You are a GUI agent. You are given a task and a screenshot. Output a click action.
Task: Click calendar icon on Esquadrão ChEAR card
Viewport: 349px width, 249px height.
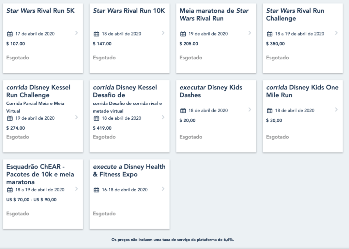pos(10,190)
